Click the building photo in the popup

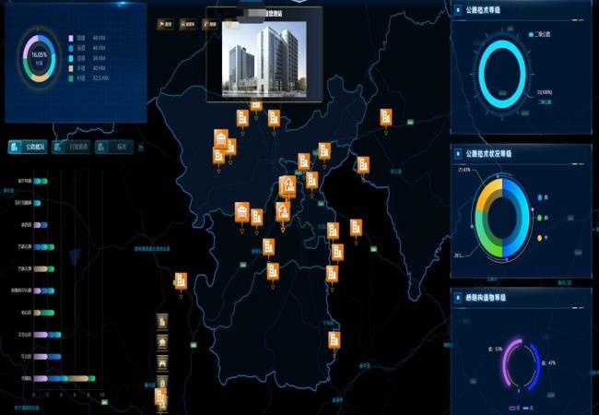point(264,59)
